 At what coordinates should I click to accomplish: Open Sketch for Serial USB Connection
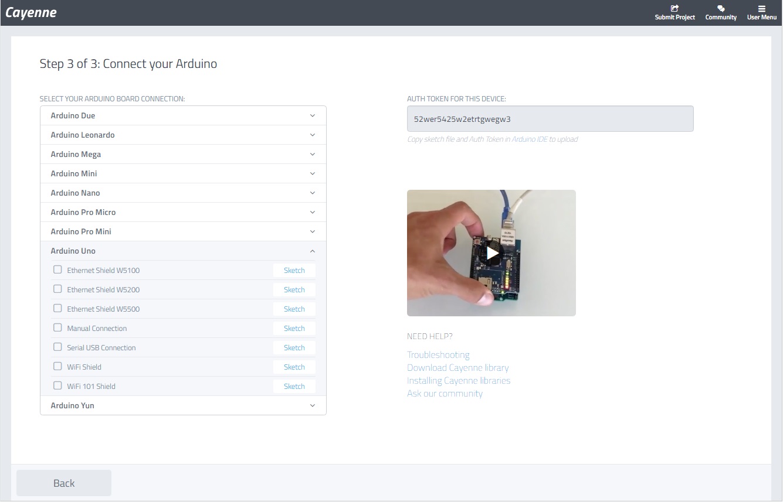coord(294,347)
